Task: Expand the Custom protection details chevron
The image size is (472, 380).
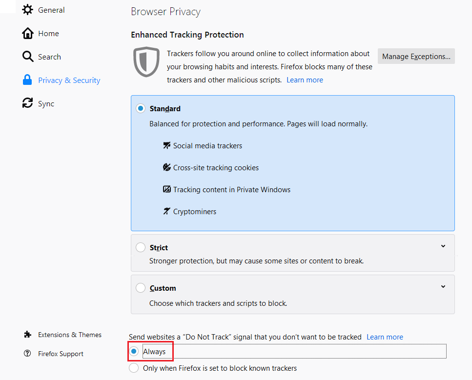Action: point(443,286)
